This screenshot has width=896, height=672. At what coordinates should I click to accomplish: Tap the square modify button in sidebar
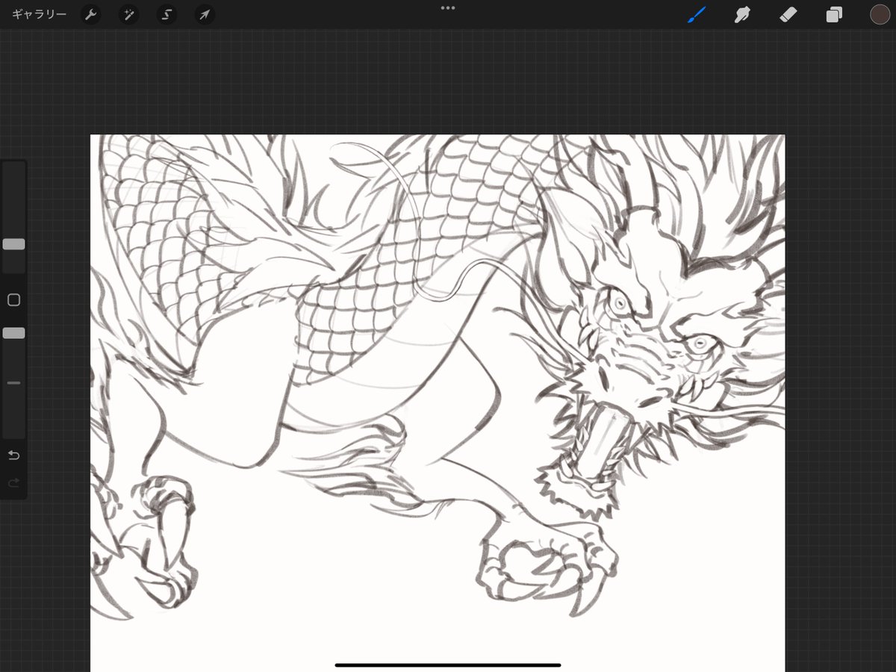13,300
